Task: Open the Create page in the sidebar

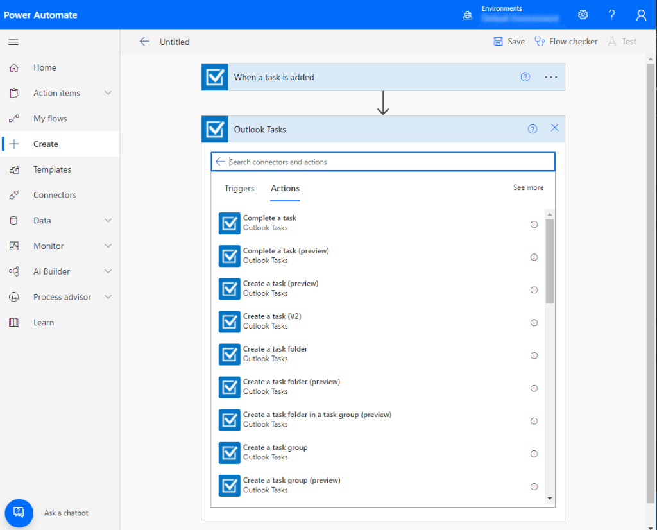Action: tap(44, 144)
